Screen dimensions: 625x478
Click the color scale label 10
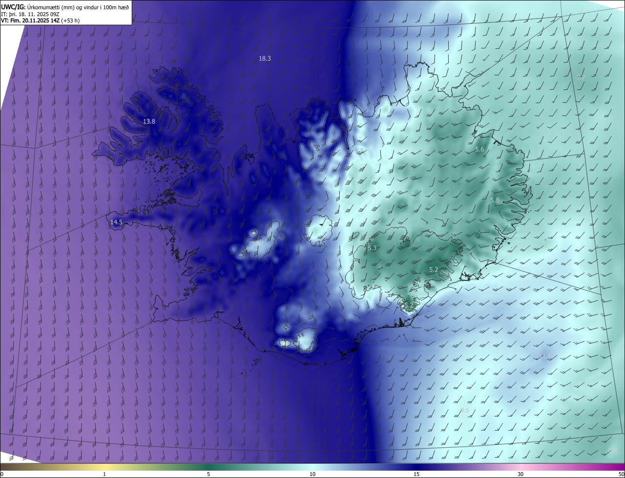312,474
